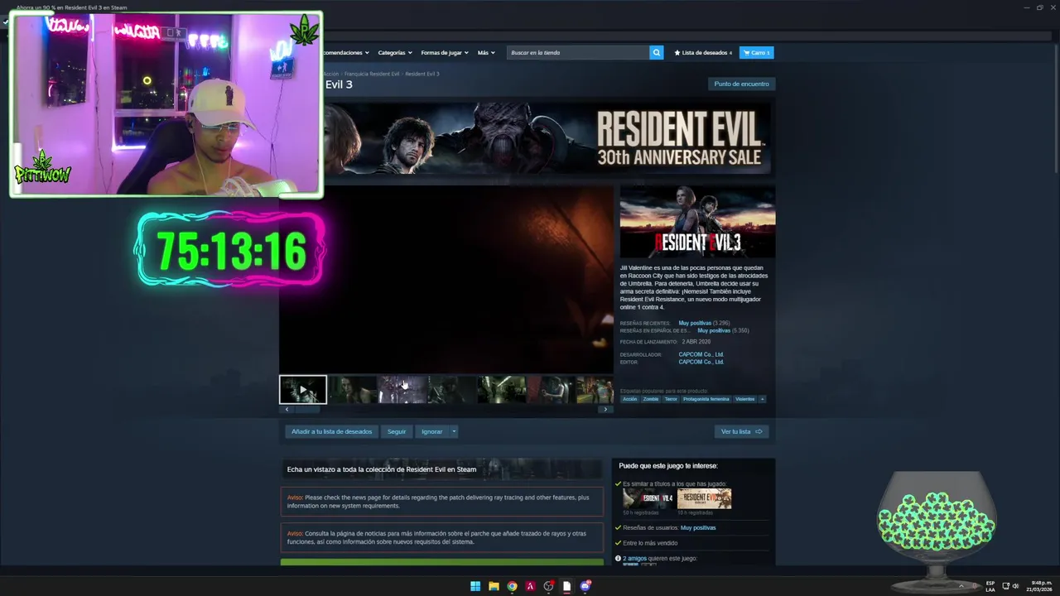Select the Terror tag
The image size is (1060, 596).
pos(671,399)
